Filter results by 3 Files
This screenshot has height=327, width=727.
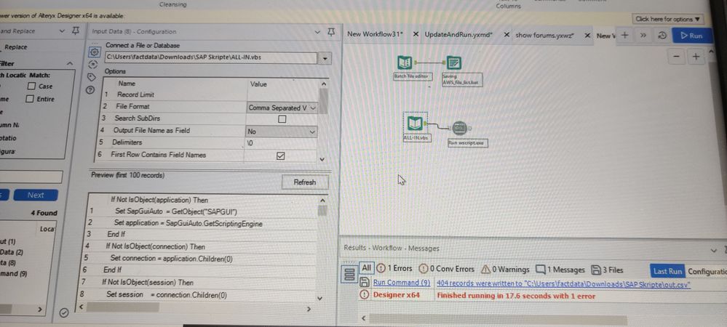tap(608, 270)
